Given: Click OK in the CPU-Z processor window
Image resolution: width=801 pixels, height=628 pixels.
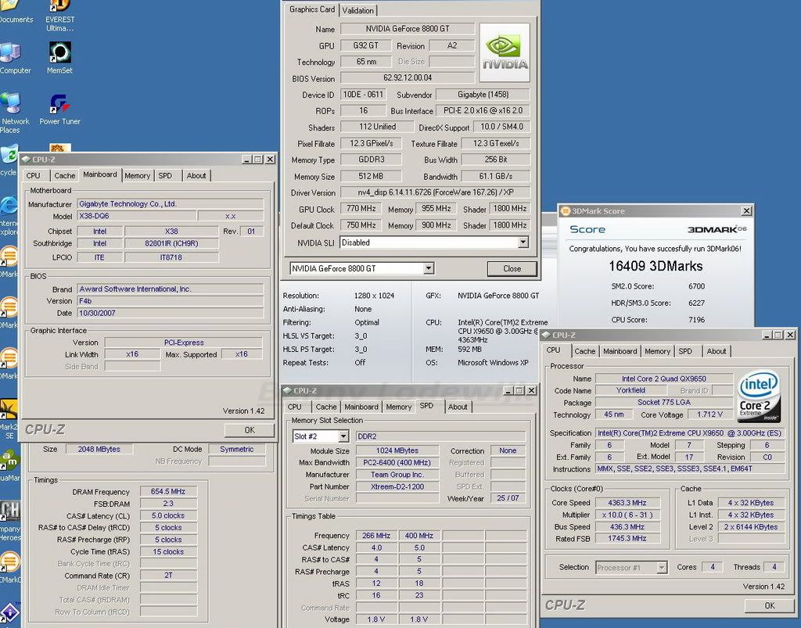Looking at the screenshot, I should (x=769, y=605).
